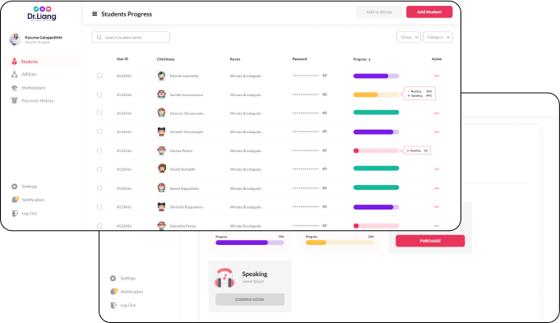Sort by the Progress column arrow

pos(369,60)
